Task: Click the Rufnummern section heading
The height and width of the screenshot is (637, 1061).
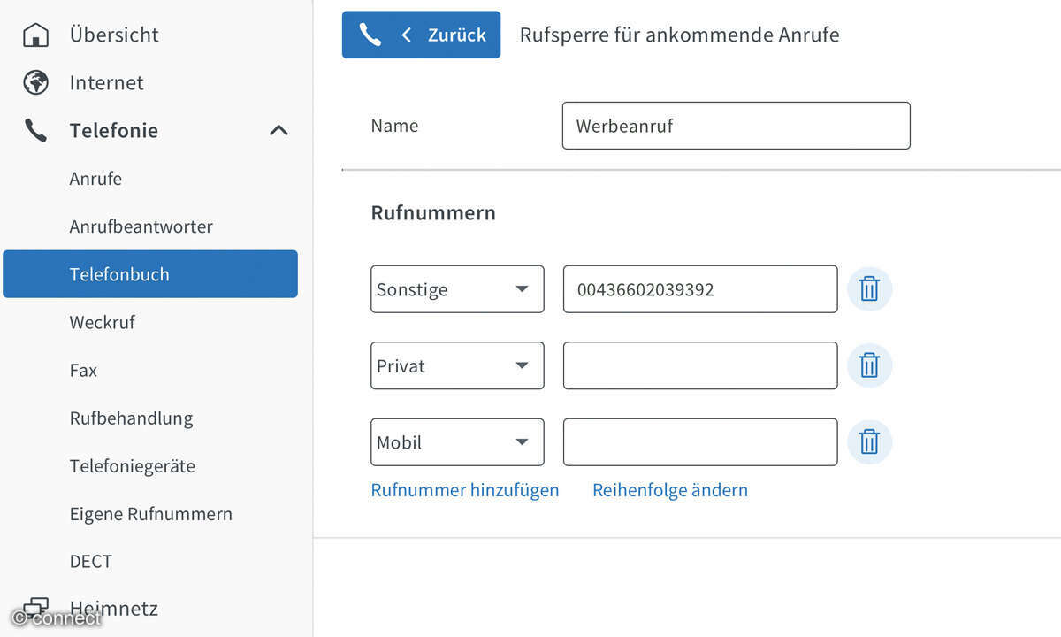Action: [x=433, y=213]
